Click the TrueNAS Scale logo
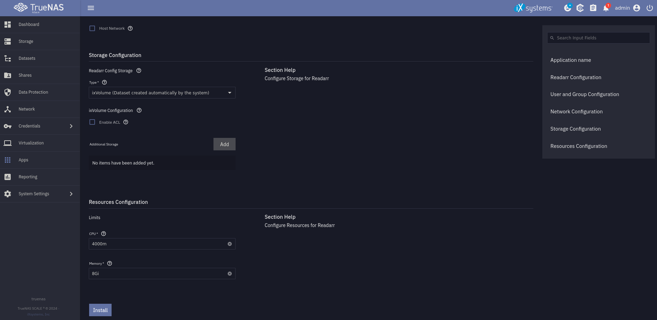 click(39, 8)
